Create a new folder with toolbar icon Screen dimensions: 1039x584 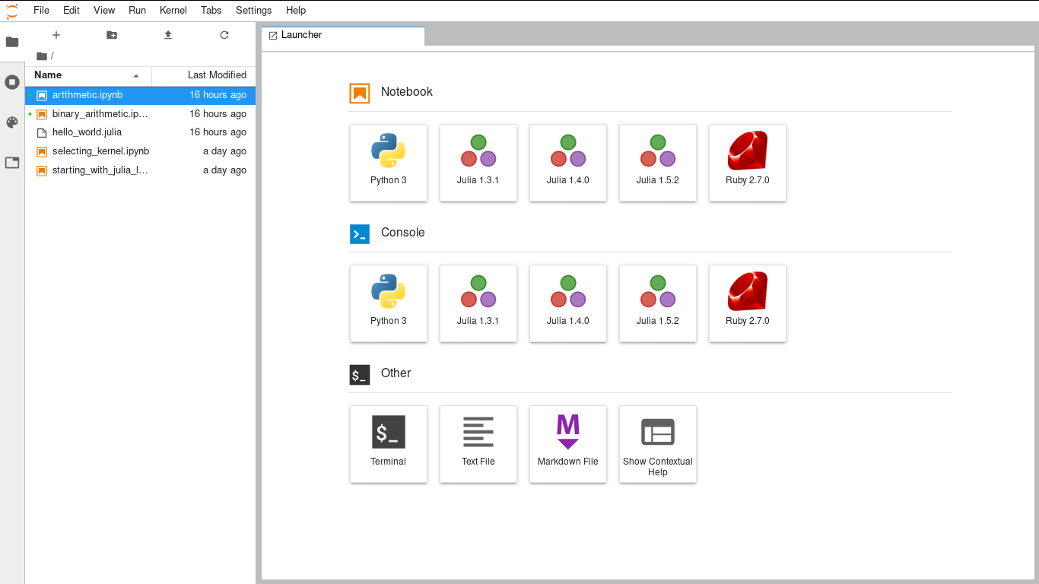pos(112,35)
